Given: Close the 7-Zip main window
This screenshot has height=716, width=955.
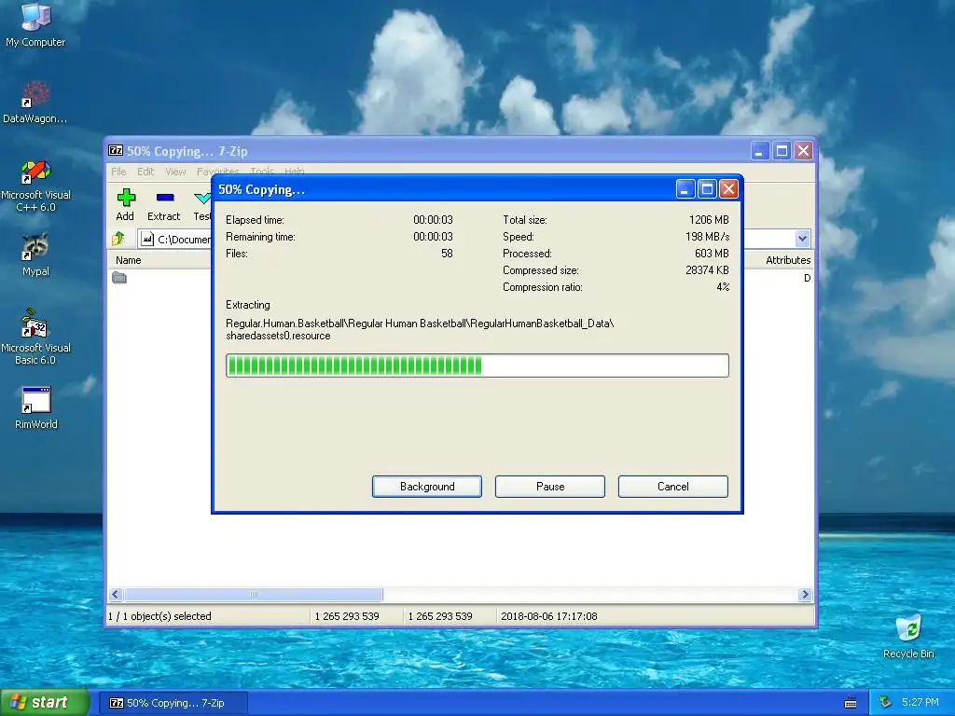Looking at the screenshot, I should pos(804,151).
